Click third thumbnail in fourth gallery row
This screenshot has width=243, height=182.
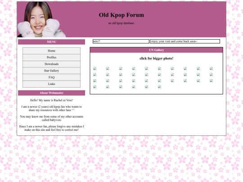tap(121, 87)
